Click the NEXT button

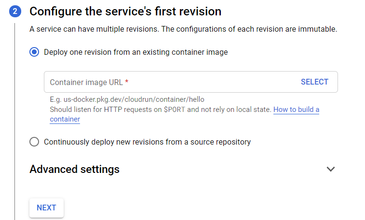pos(46,208)
